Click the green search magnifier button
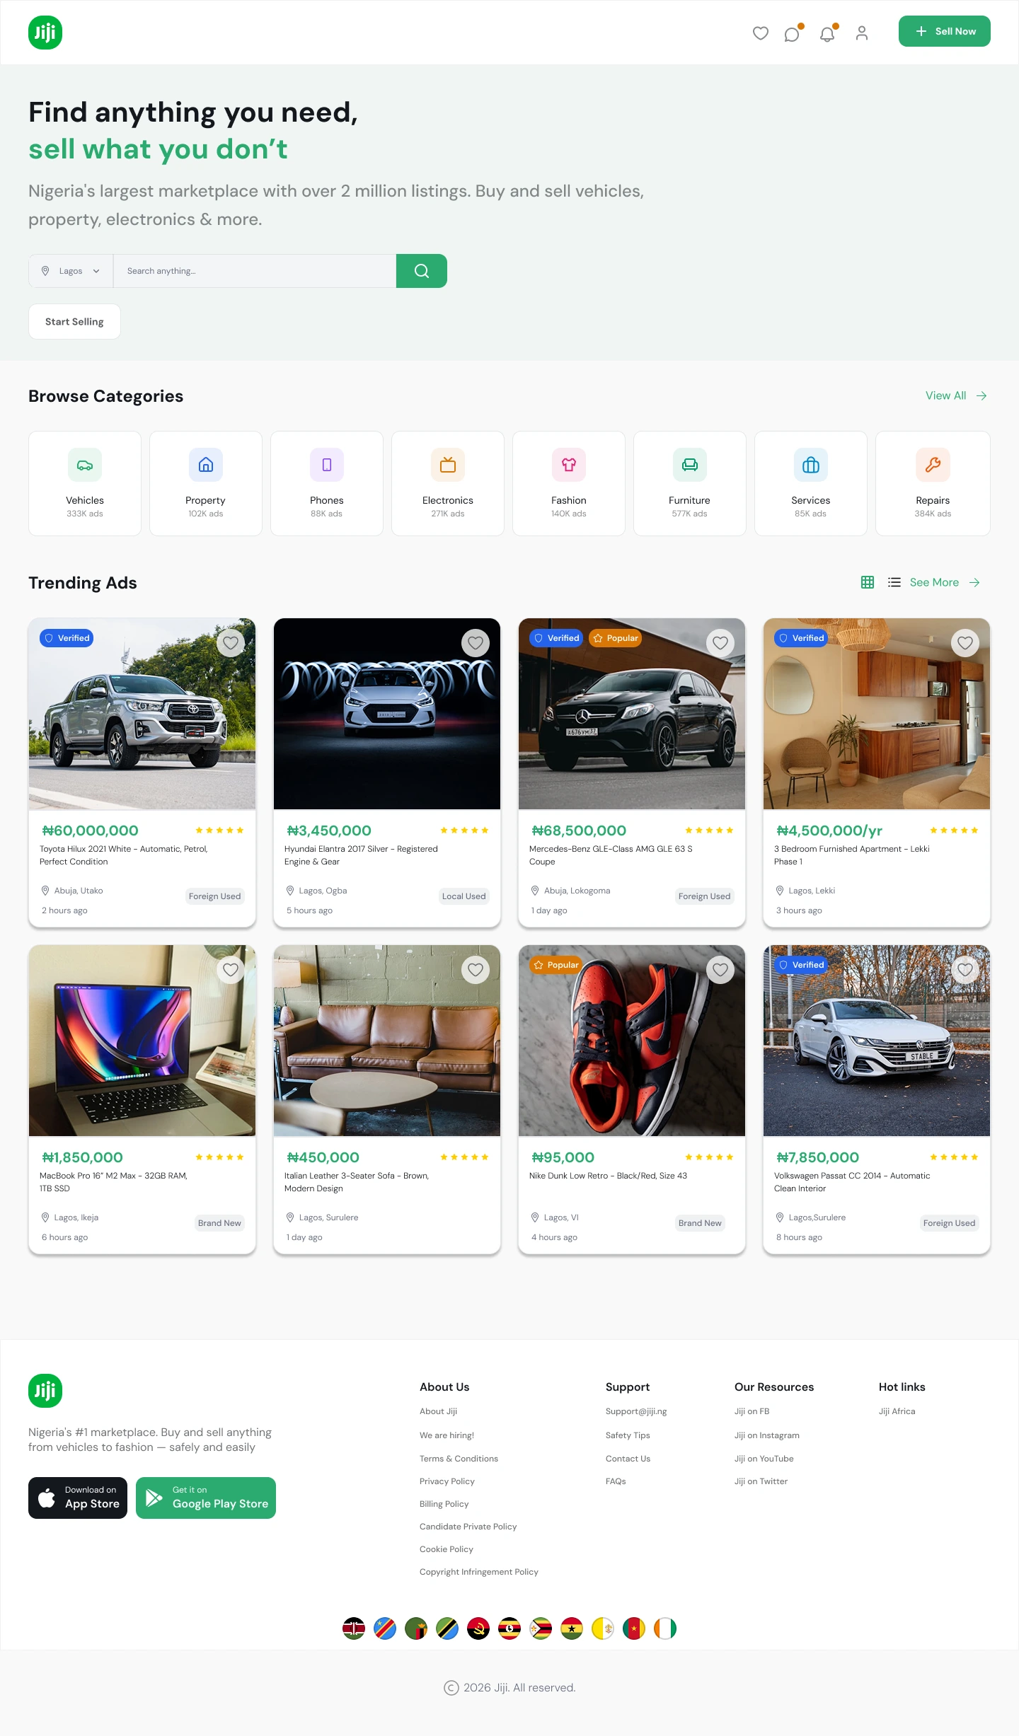1019x1736 pixels. 422,271
